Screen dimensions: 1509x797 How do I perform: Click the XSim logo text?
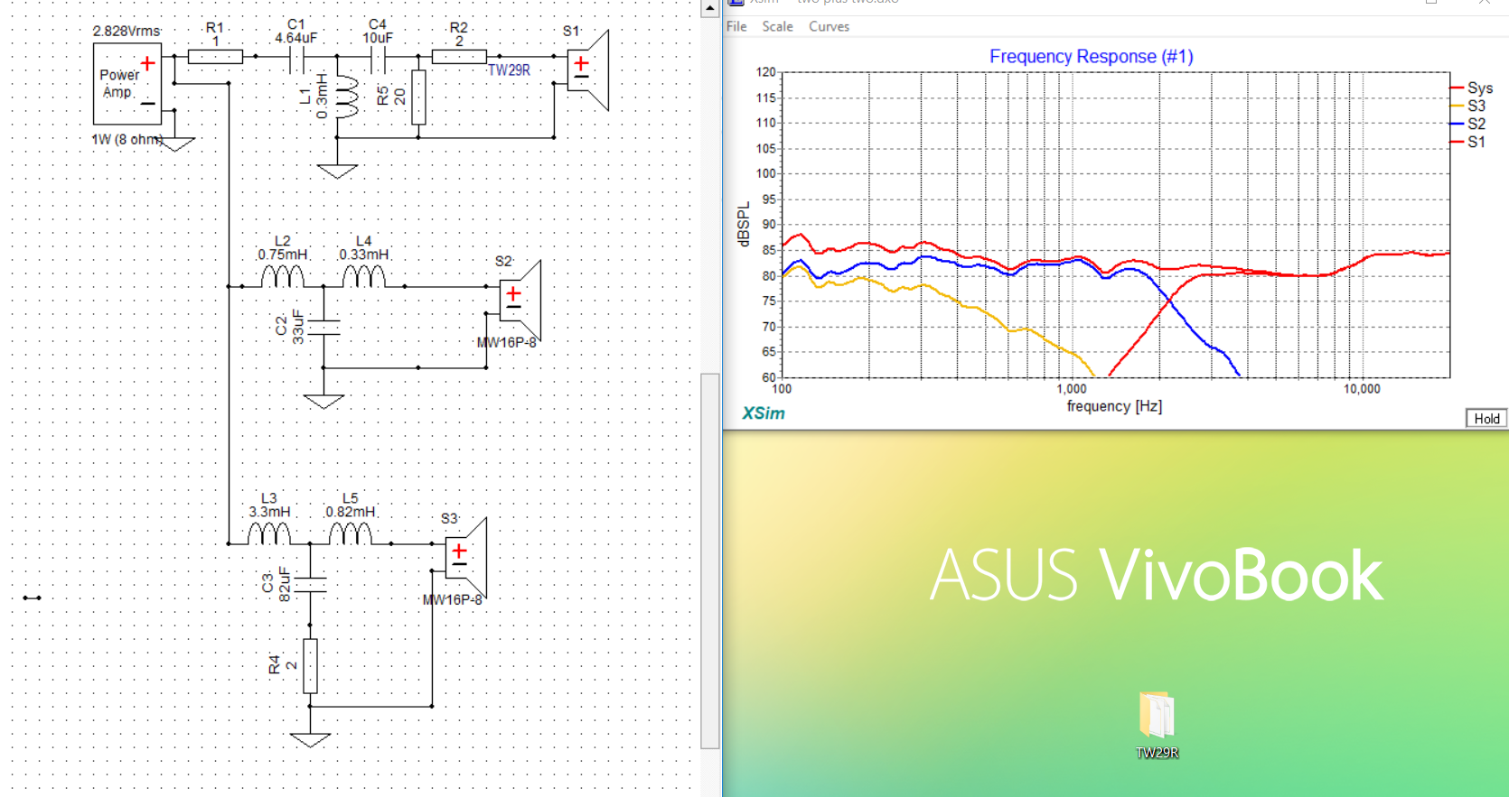pos(764,412)
